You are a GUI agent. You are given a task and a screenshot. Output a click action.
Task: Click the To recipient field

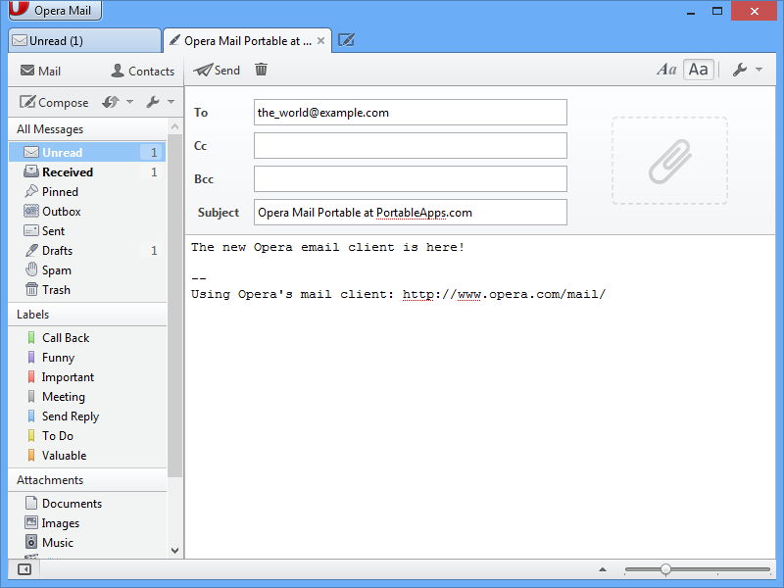(410, 113)
